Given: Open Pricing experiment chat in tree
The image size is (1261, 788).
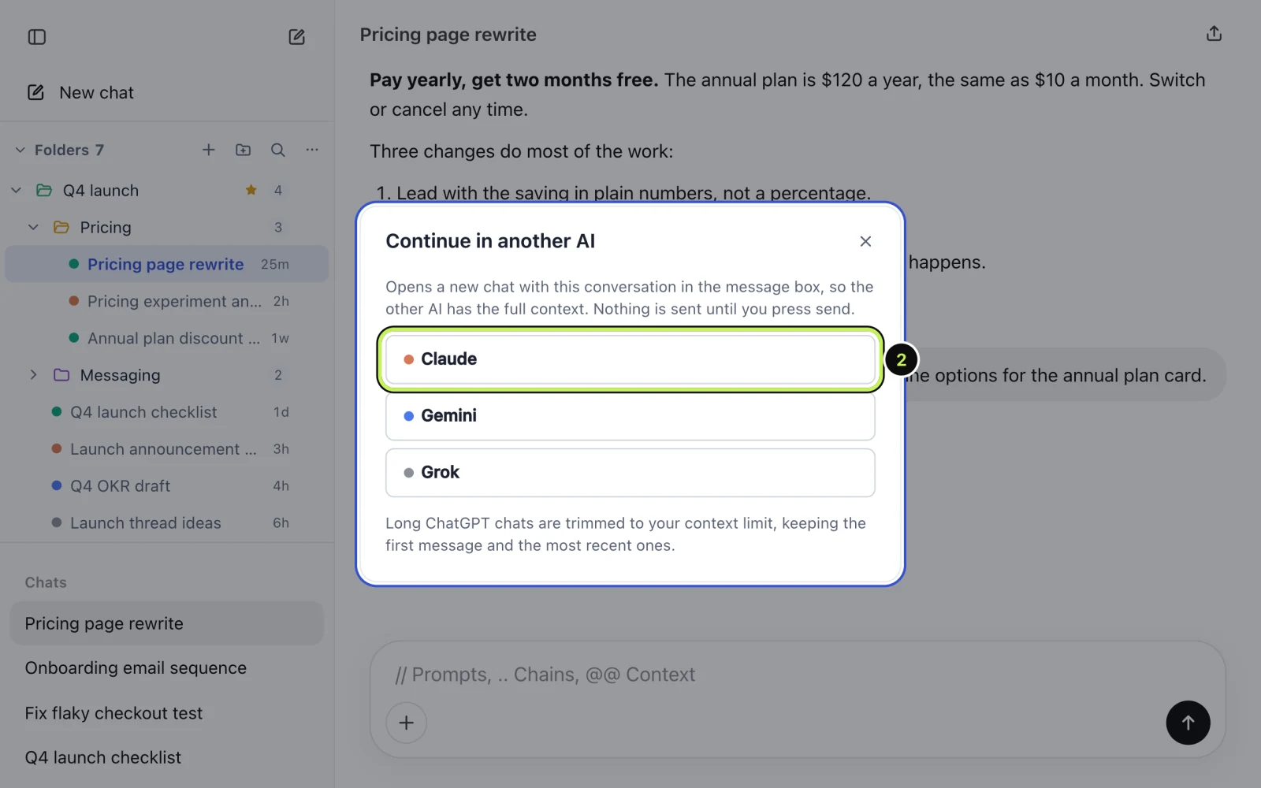Looking at the screenshot, I should click(x=167, y=301).
